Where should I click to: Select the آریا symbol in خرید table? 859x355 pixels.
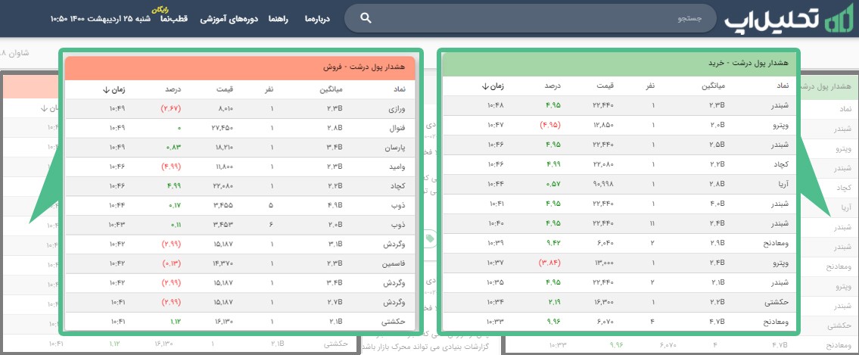tap(782, 184)
